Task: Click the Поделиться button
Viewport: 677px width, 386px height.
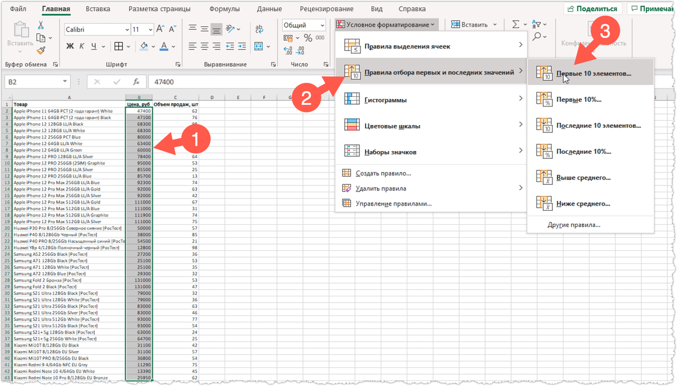Action: point(592,9)
